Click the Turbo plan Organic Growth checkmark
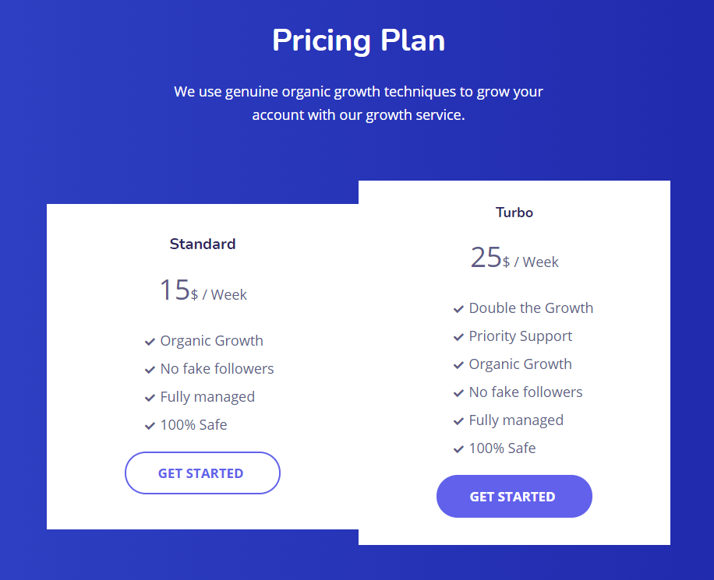 pyautogui.click(x=458, y=365)
